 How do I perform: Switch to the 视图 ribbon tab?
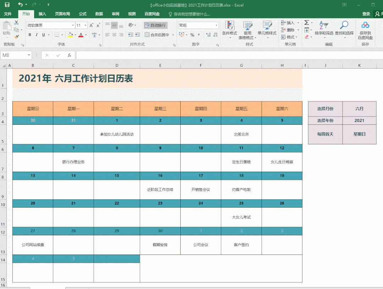tap(131, 14)
